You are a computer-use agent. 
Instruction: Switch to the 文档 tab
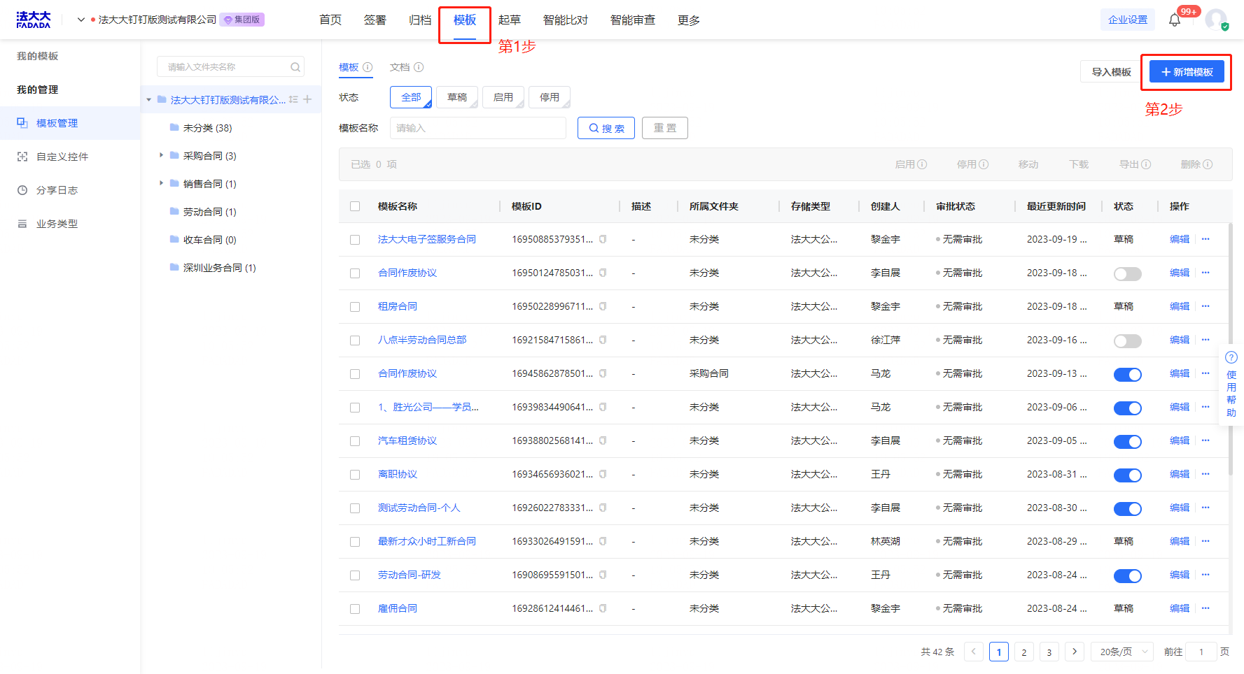point(400,67)
